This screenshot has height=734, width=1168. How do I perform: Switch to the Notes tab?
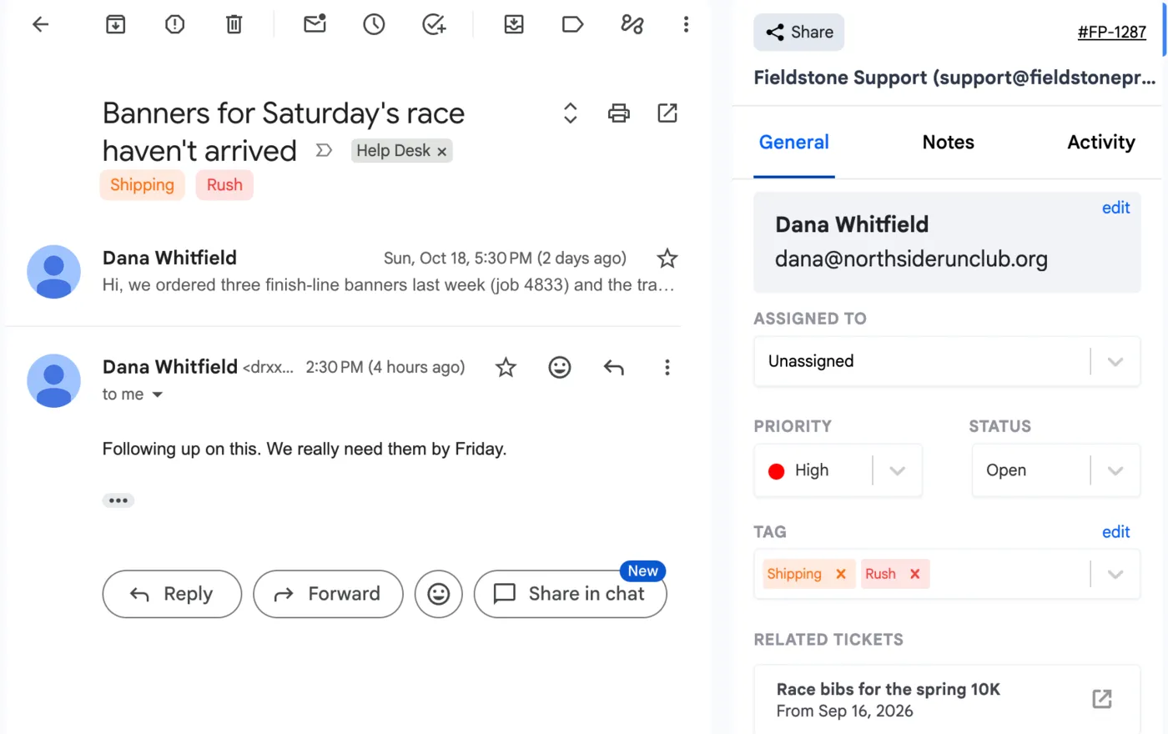(948, 142)
